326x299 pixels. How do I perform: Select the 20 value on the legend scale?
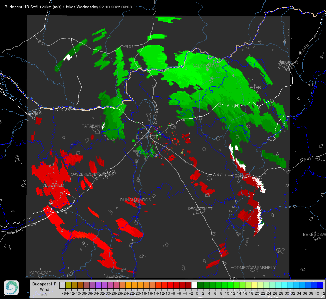click(x=257, y=293)
